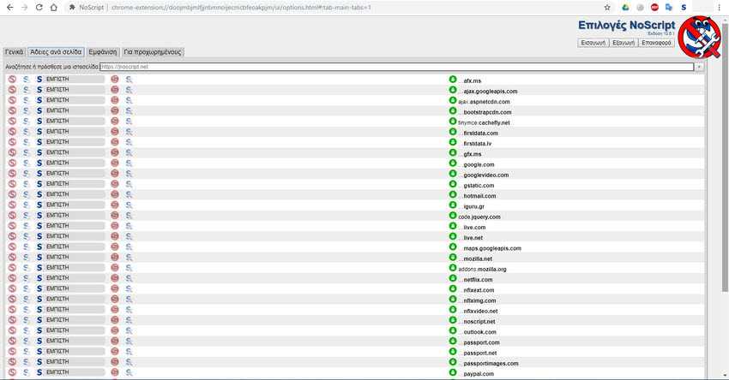Open the Εμφάνιση tab
Viewport: 729px width, 380px height.
click(x=103, y=52)
